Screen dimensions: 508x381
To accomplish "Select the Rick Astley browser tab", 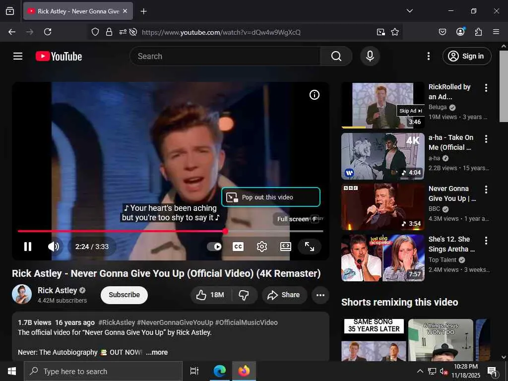I will coord(74,11).
